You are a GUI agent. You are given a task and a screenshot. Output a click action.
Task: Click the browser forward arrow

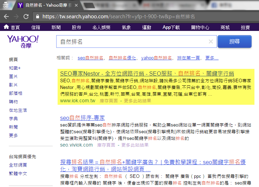point(16,17)
